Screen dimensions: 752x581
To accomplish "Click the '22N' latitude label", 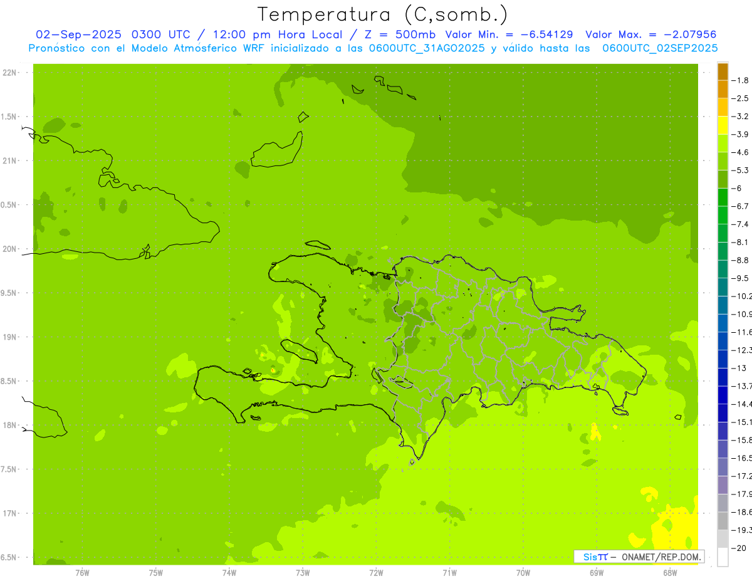I will (9, 73).
